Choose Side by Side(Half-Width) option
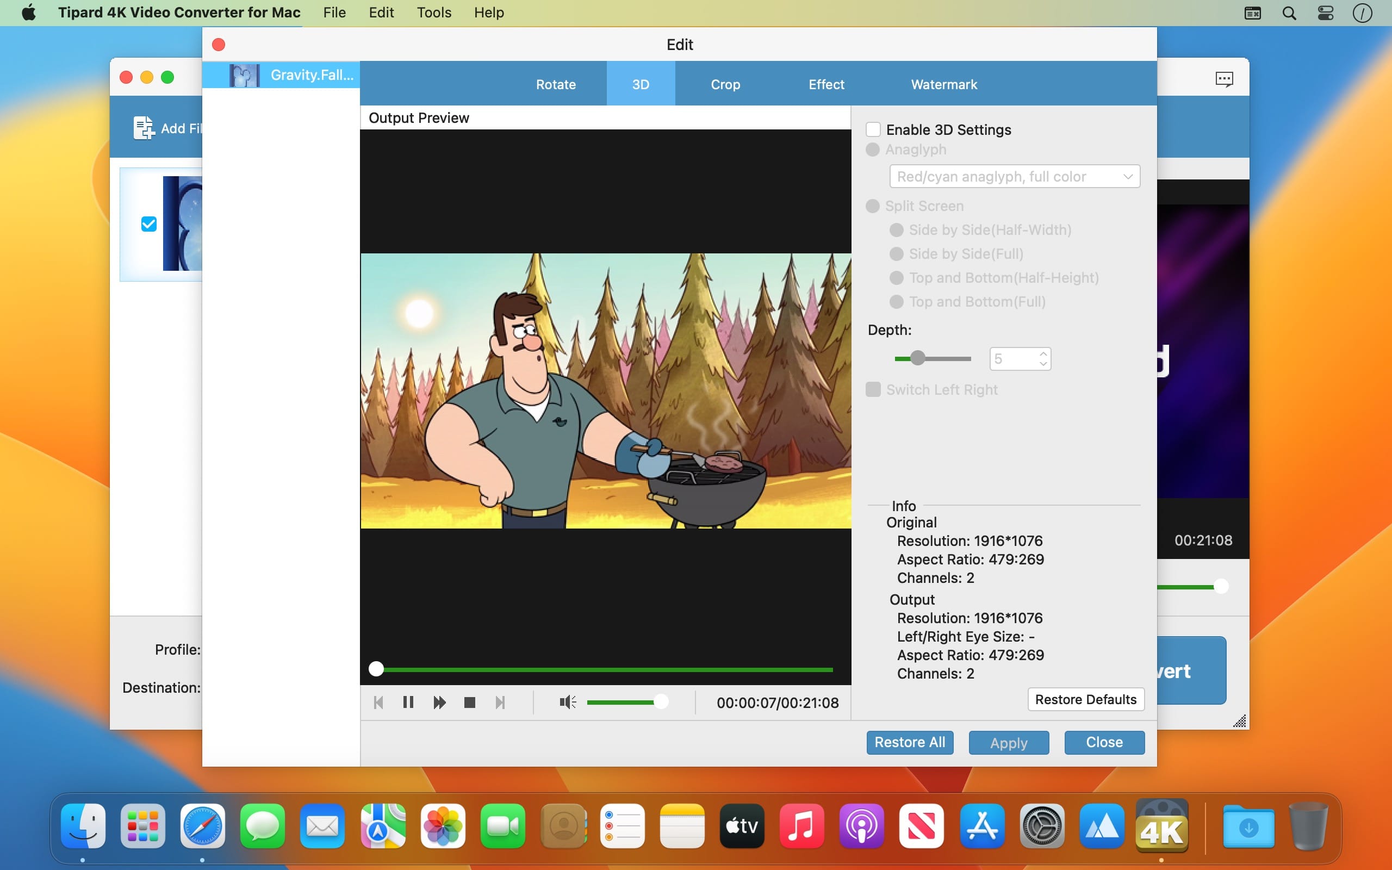The height and width of the screenshot is (870, 1392). [x=896, y=230]
